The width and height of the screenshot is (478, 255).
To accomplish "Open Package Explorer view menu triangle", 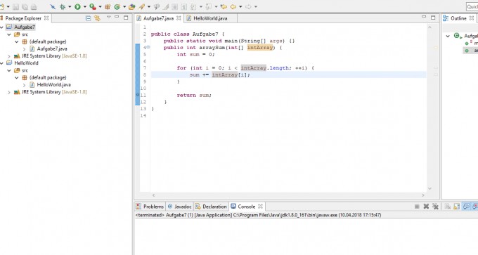I will (x=108, y=17).
